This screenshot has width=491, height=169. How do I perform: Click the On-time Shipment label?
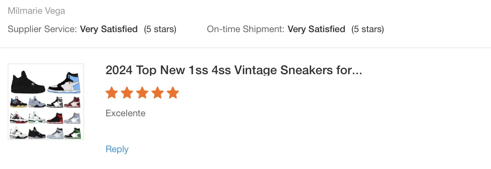point(245,29)
